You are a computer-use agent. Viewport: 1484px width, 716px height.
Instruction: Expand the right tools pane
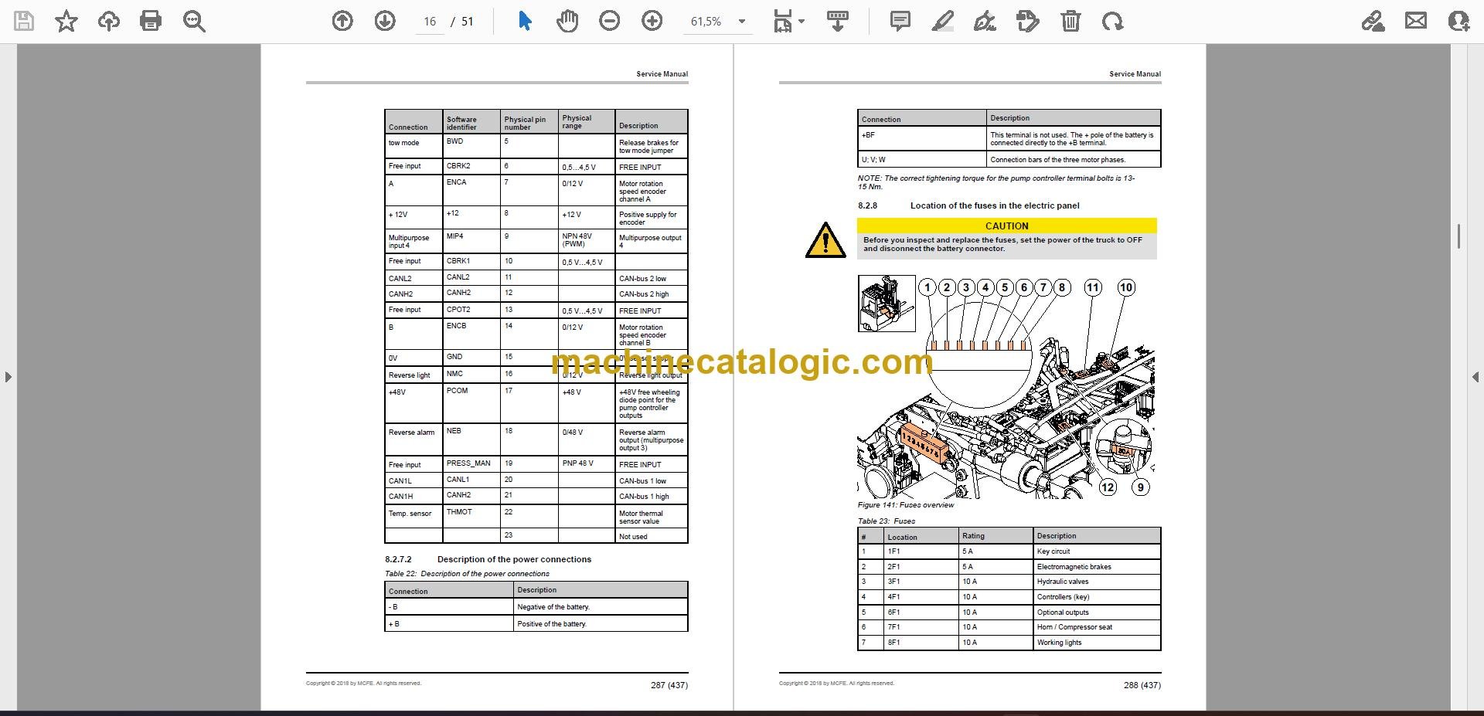(x=1475, y=377)
